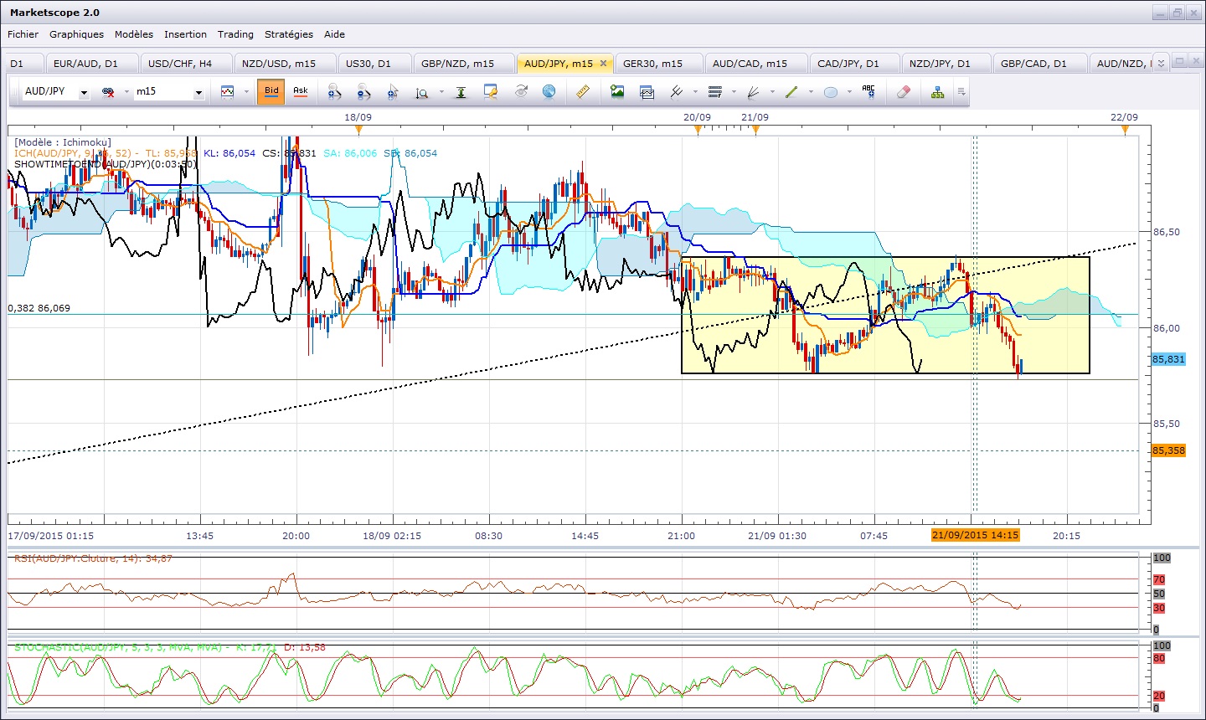Close the AUD/JPY, m15 tab

point(603,64)
